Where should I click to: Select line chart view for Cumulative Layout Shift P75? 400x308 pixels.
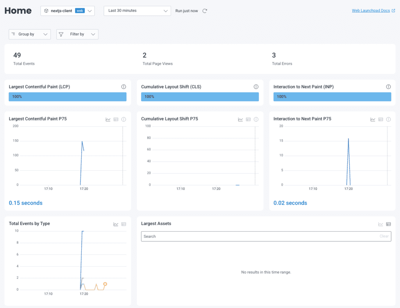tap(241, 119)
